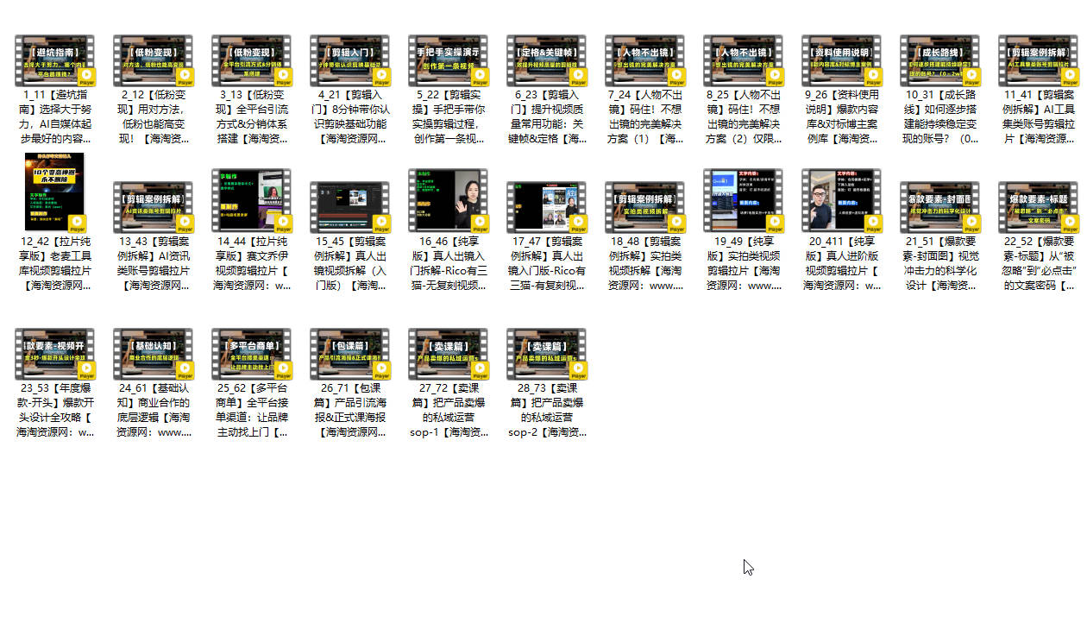Select the video icon for 7_24【人物不出镜】
This screenshot has height=642, width=1087.
(645, 60)
